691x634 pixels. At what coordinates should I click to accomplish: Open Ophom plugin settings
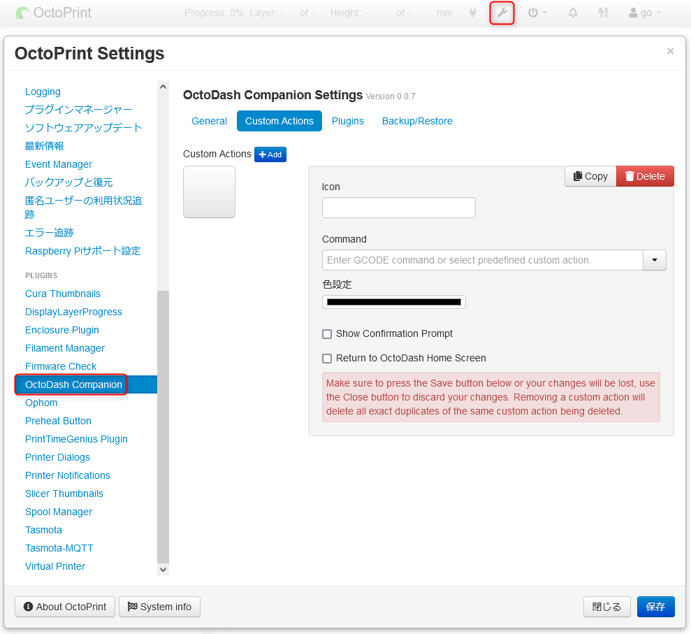click(41, 403)
